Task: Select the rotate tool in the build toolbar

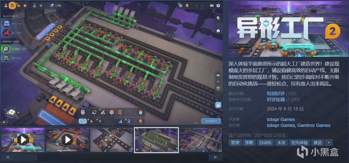Action: point(94,112)
